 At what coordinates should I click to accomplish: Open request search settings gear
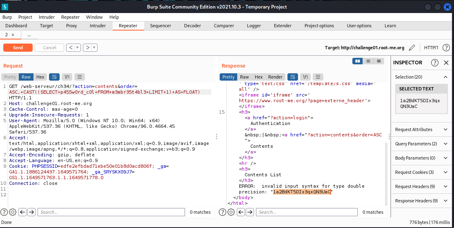pyautogui.click(x=12, y=212)
